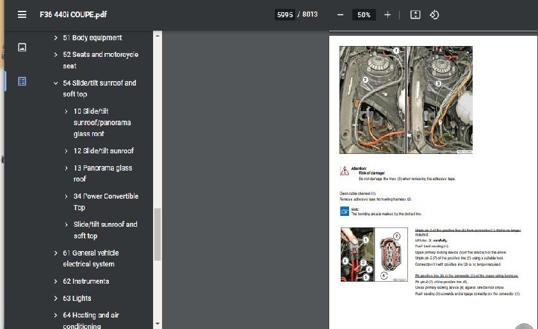The height and width of the screenshot is (329, 538).
Task: Click the connector pin diagram image
Action: pyautogui.click(x=374, y=254)
